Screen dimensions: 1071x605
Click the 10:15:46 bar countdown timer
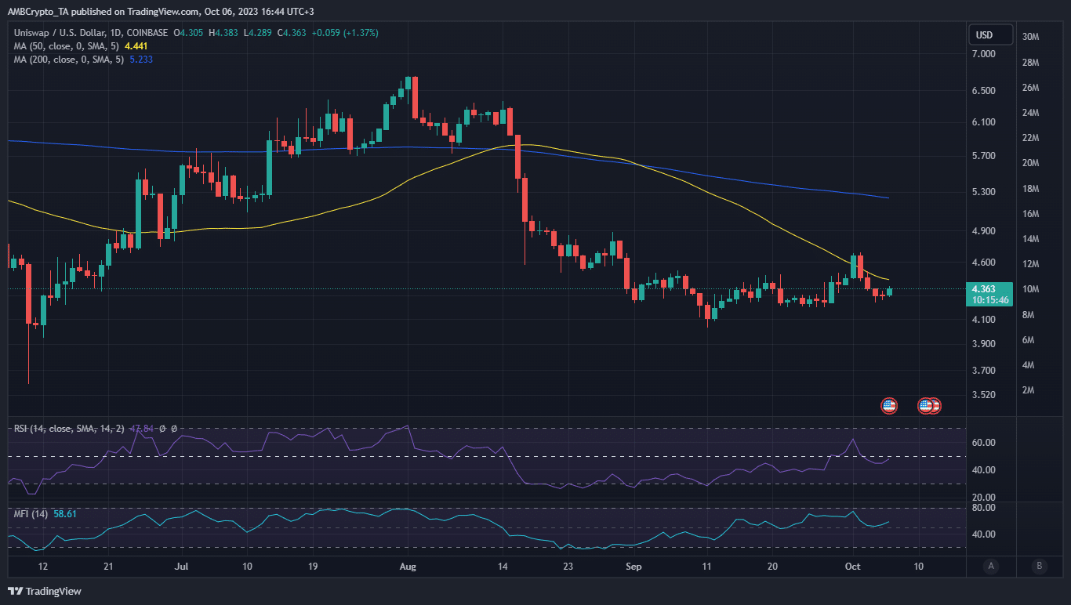[x=989, y=299]
